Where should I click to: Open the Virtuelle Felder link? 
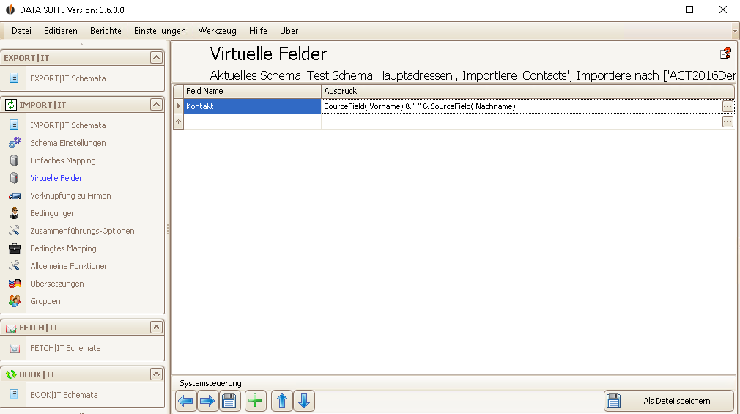[x=56, y=178]
